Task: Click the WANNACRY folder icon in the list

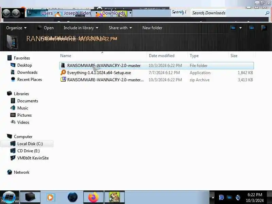Action: pos(63,65)
